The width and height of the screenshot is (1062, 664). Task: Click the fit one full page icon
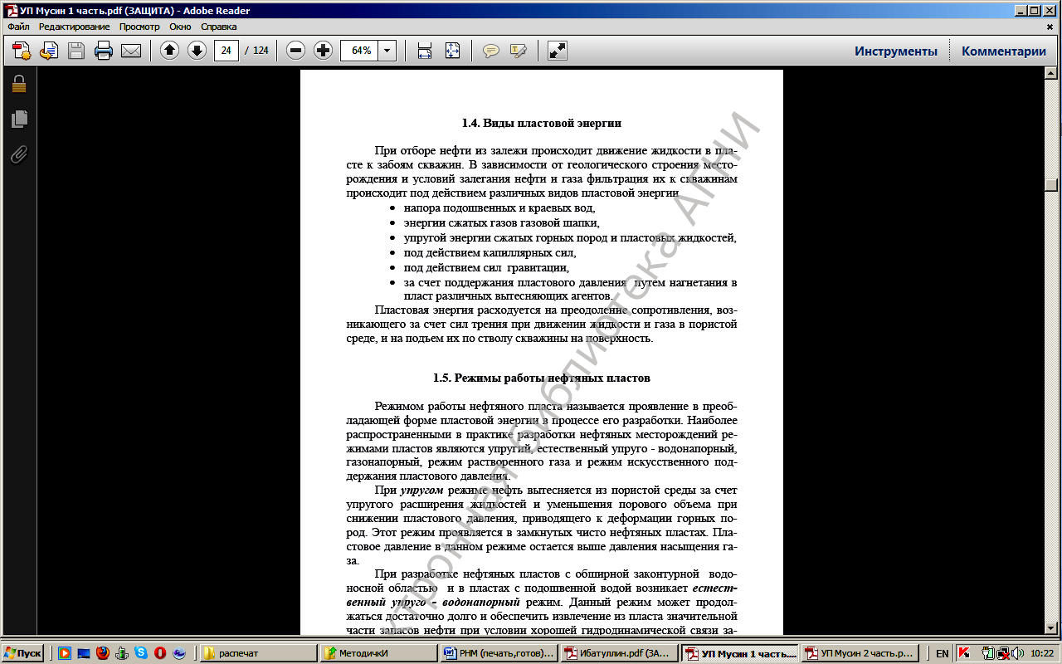tap(452, 51)
